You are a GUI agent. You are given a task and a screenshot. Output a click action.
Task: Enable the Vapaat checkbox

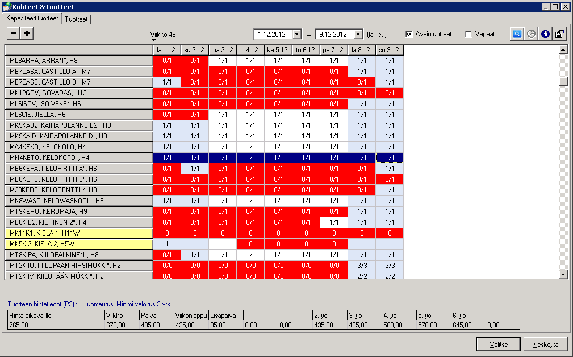tap(469, 35)
